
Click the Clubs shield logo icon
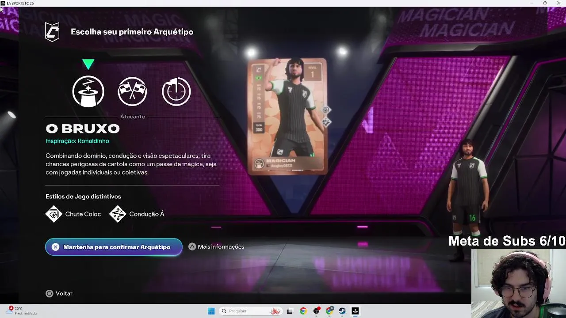point(52,32)
